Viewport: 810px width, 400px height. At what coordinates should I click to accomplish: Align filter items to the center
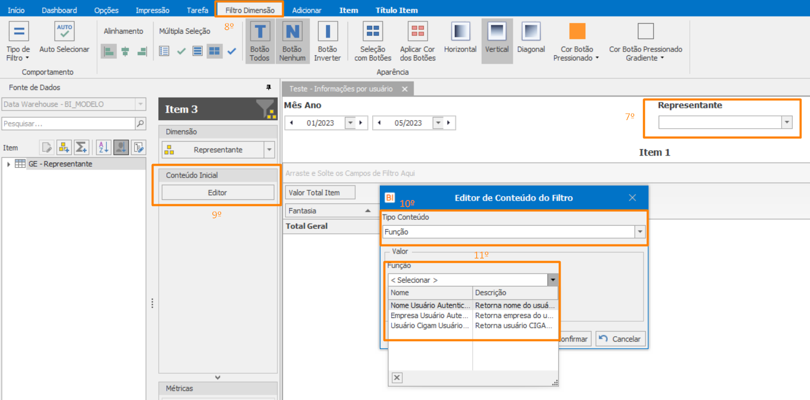pyautogui.click(x=126, y=51)
